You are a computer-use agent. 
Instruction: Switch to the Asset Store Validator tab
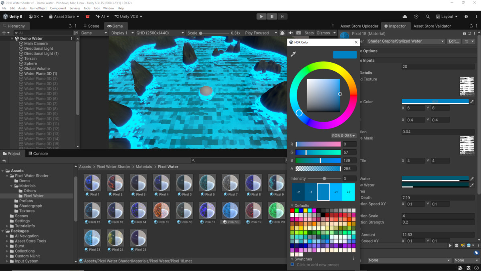pyautogui.click(x=432, y=26)
